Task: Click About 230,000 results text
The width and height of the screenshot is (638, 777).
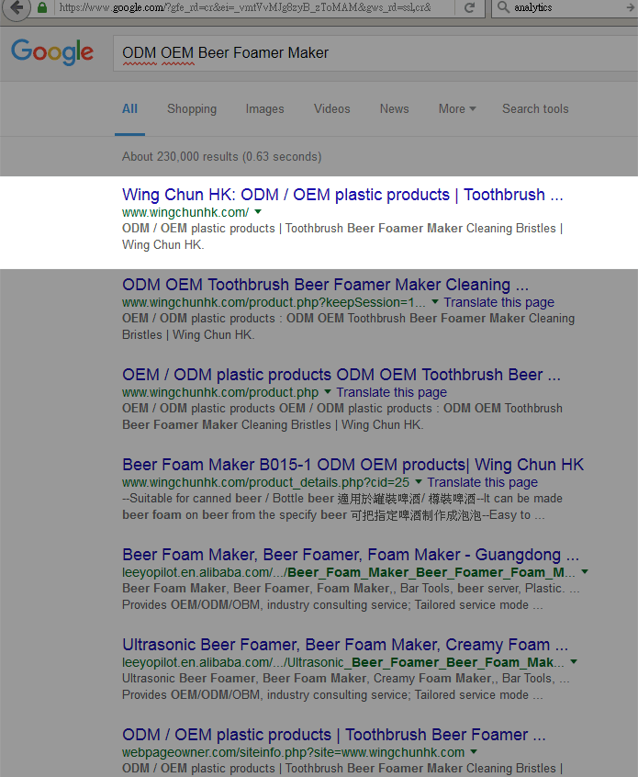Action: point(222,156)
